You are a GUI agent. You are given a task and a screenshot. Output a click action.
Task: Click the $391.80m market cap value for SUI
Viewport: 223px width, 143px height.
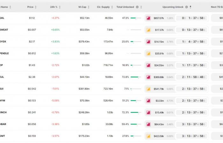coord(84,89)
